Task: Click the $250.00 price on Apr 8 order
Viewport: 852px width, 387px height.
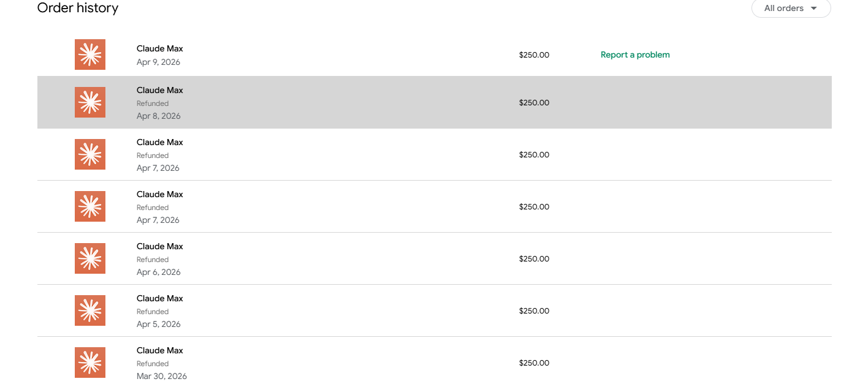Action: [534, 102]
